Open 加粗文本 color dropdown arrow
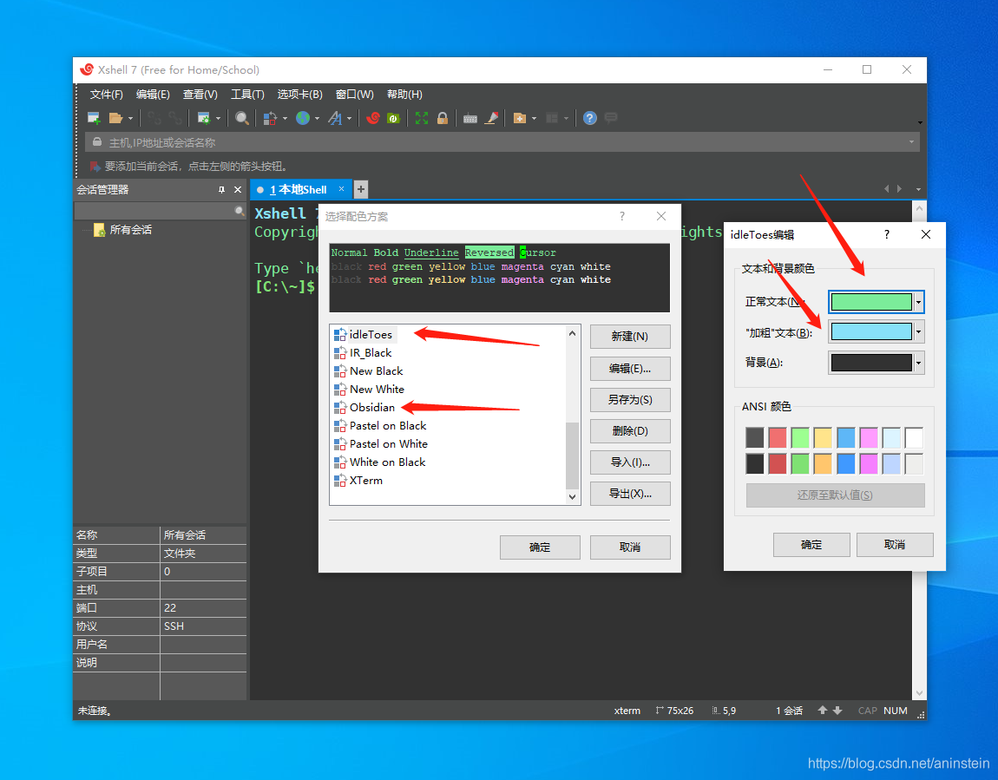Image resolution: width=998 pixels, height=780 pixels. pyautogui.click(x=918, y=331)
